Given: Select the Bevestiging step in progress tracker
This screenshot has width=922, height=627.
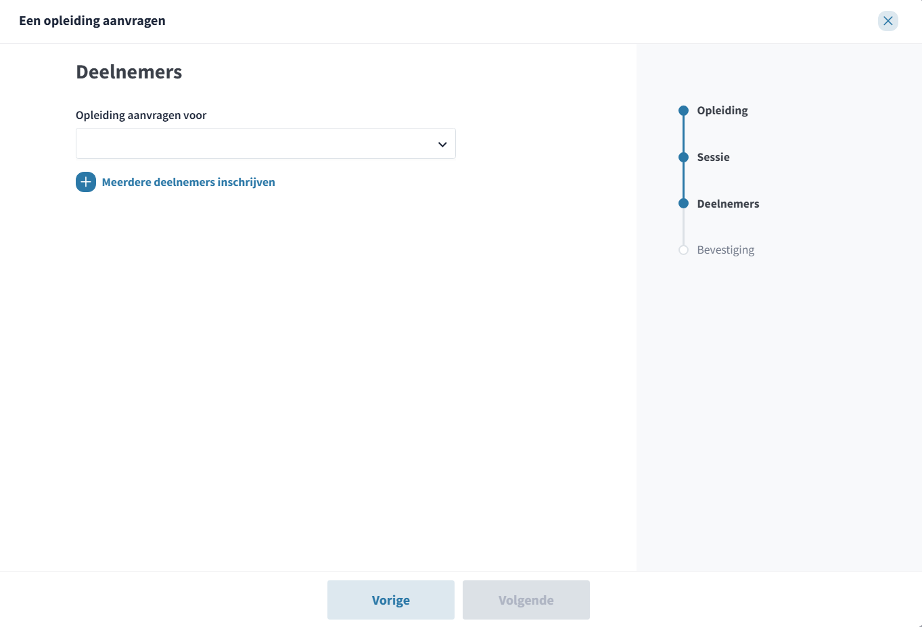Looking at the screenshot, I should (x=725, y=250).
